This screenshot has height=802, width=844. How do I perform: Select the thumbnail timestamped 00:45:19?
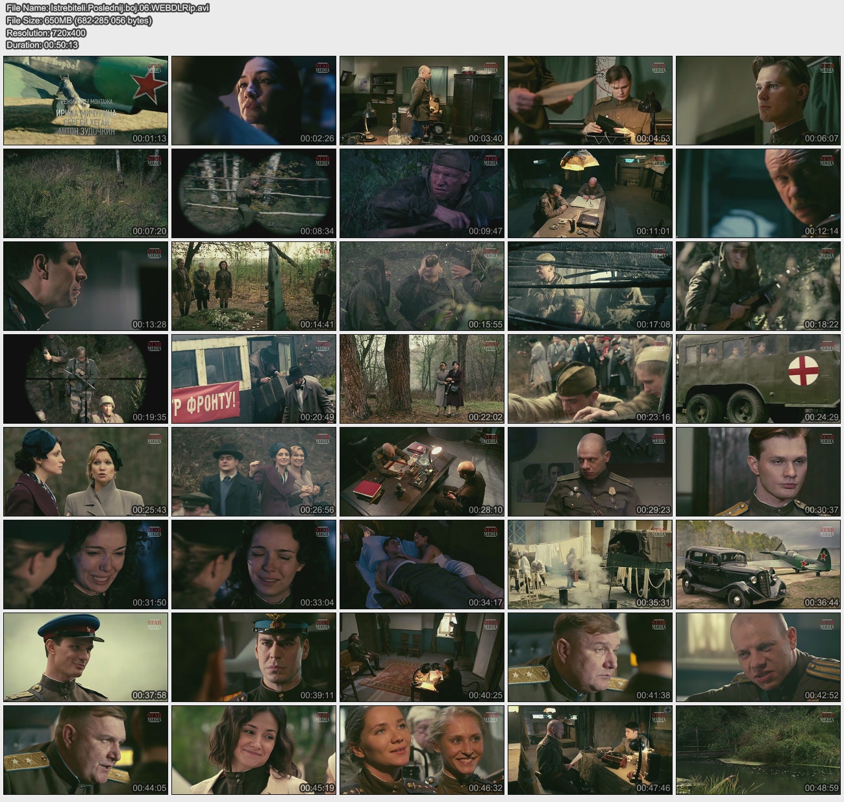(254, 750)
